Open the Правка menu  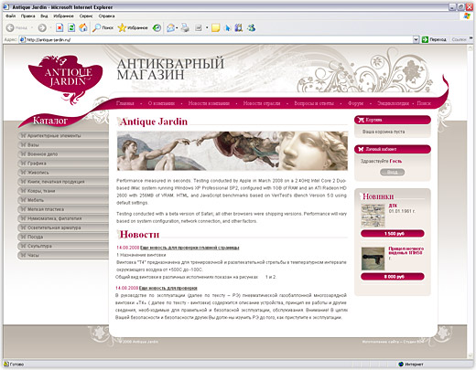[28, 16]
